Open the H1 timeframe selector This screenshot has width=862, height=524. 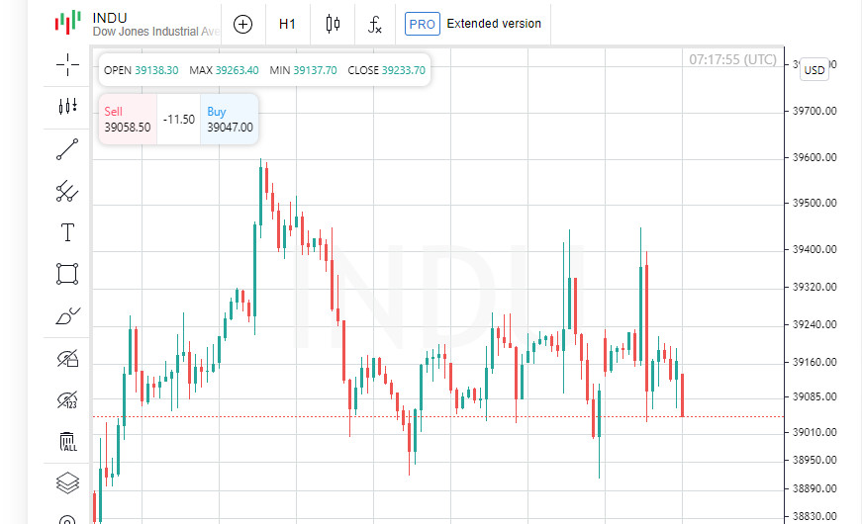click(287, 24)
